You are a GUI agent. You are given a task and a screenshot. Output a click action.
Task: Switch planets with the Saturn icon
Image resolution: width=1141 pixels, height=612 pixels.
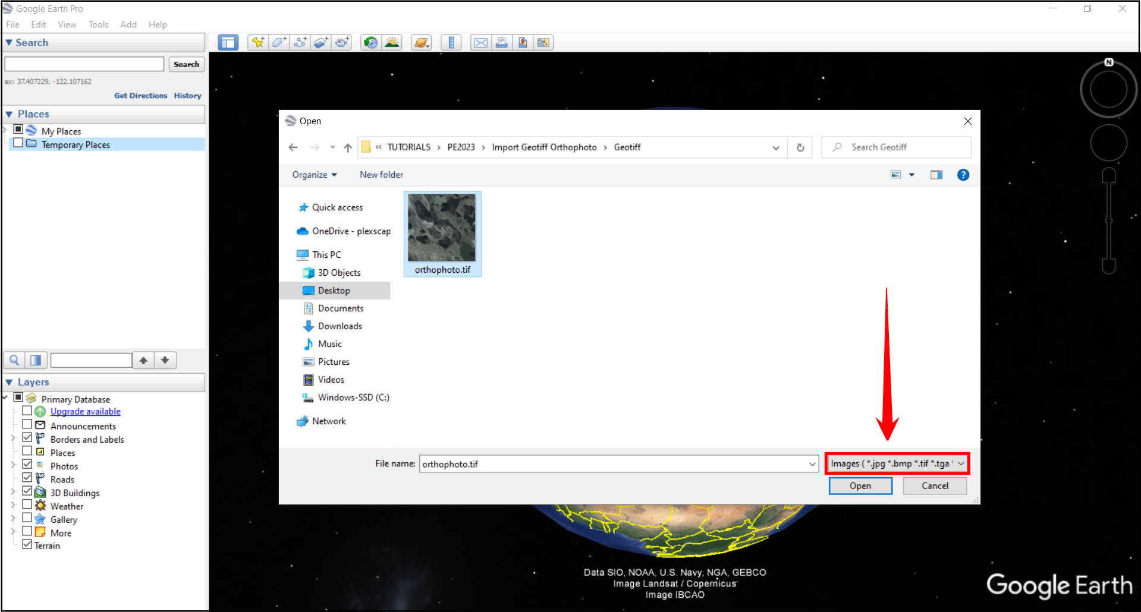tap(422, 43)
